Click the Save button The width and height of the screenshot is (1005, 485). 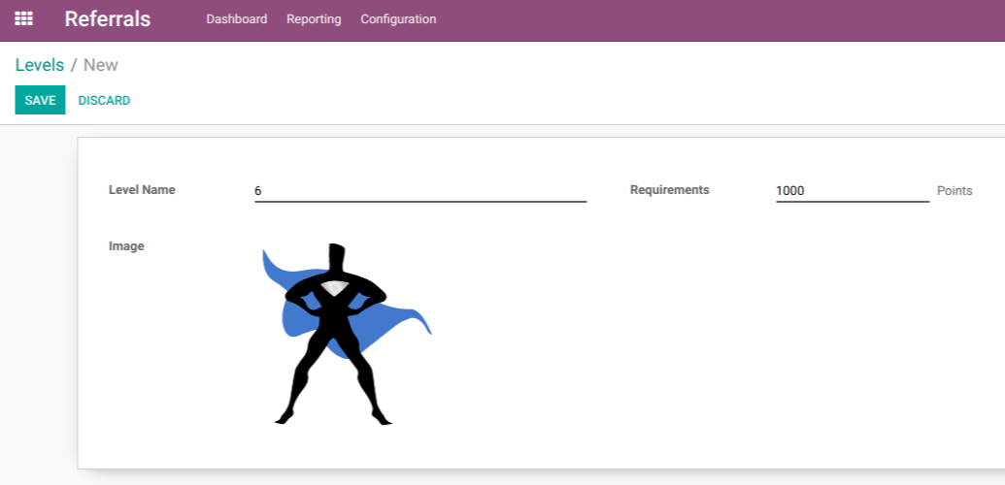point(41,100)
